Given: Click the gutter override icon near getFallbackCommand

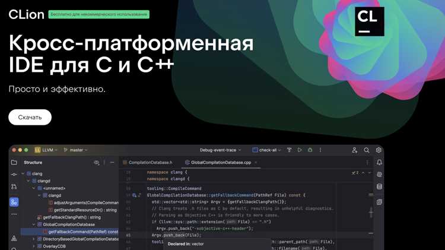Looking at the screenshot, I should (134, 195).
